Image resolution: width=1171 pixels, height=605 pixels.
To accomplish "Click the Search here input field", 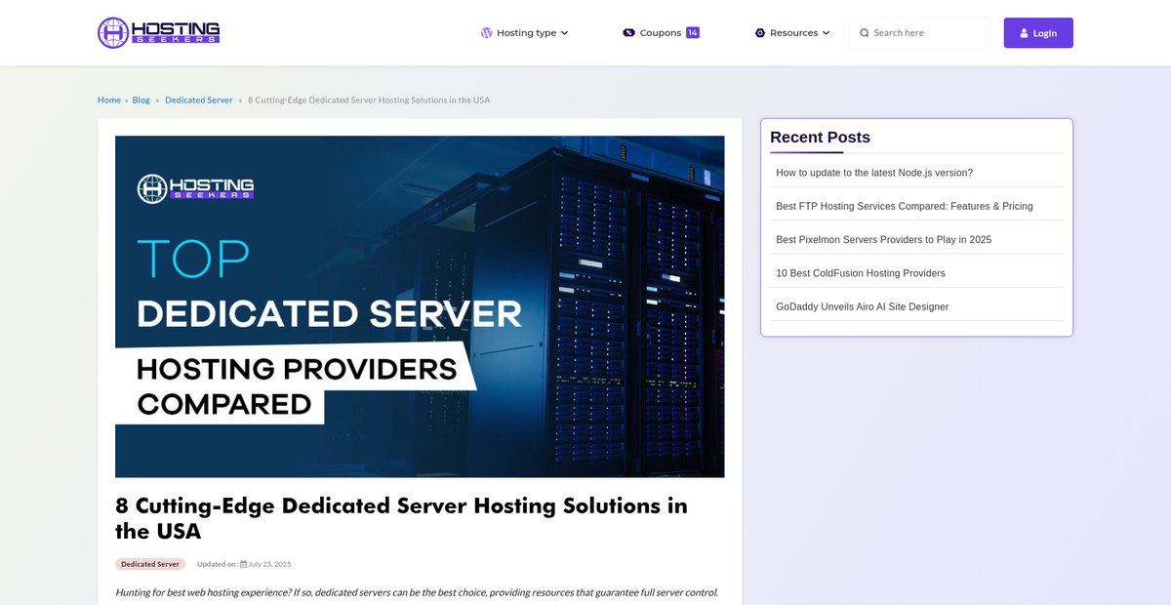I will click(919, 32).
